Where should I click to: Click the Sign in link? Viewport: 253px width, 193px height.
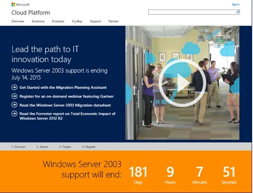[x=235, y=4]
